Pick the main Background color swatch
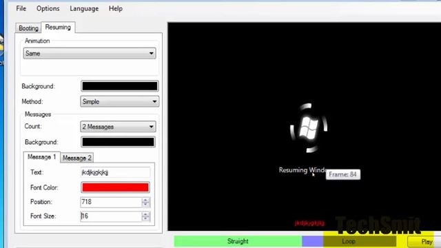Image resolution: width=441 pixels, height=248 pixels. click(x=119, y=86)
